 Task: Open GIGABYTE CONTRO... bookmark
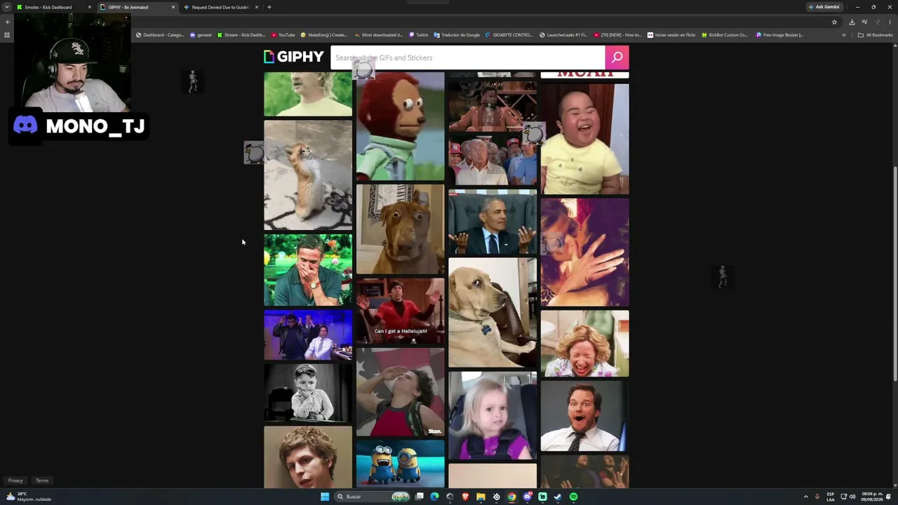pos(509,35)
